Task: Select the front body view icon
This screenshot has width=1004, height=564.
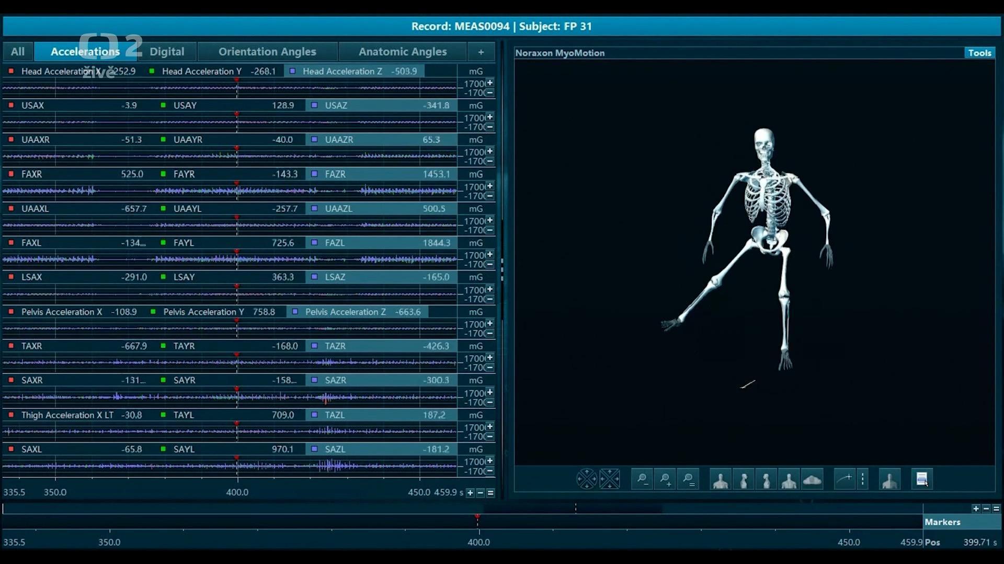Action: 721,479
